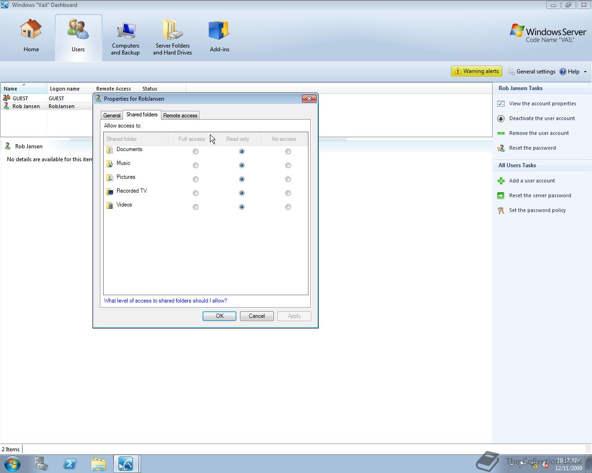The height and width of the screenshot is (473, 592).
Task: Set Documents to No access
Action: (x=288, y=152)
